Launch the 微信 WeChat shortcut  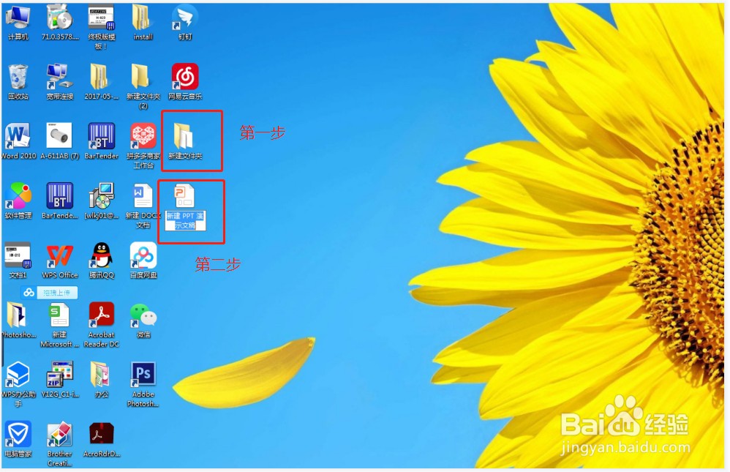pyautogui.click(x=143, y=320)
